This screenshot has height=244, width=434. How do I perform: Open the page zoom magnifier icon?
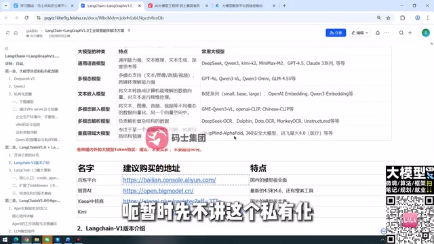pyautogui.click(x=379, y=18)
